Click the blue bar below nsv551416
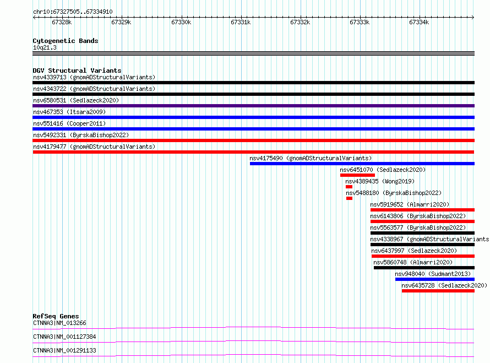Screen dimensions: 490x363 (253, 129)
